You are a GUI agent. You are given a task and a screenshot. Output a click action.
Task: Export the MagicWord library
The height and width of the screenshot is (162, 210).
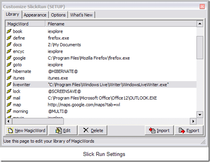189,131
